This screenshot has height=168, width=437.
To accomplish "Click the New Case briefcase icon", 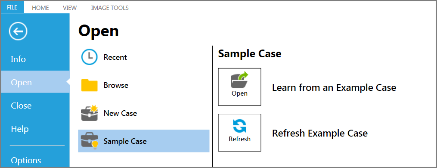I will point(90,113).
